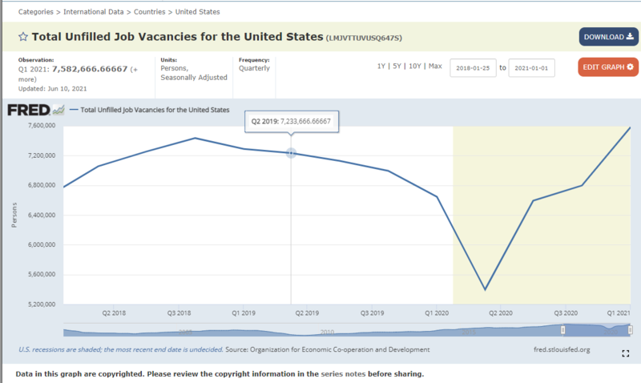Viewport: 641px width, 383px height.
Task: Click the DOWNLOAD button
Action: coord(608,37)
